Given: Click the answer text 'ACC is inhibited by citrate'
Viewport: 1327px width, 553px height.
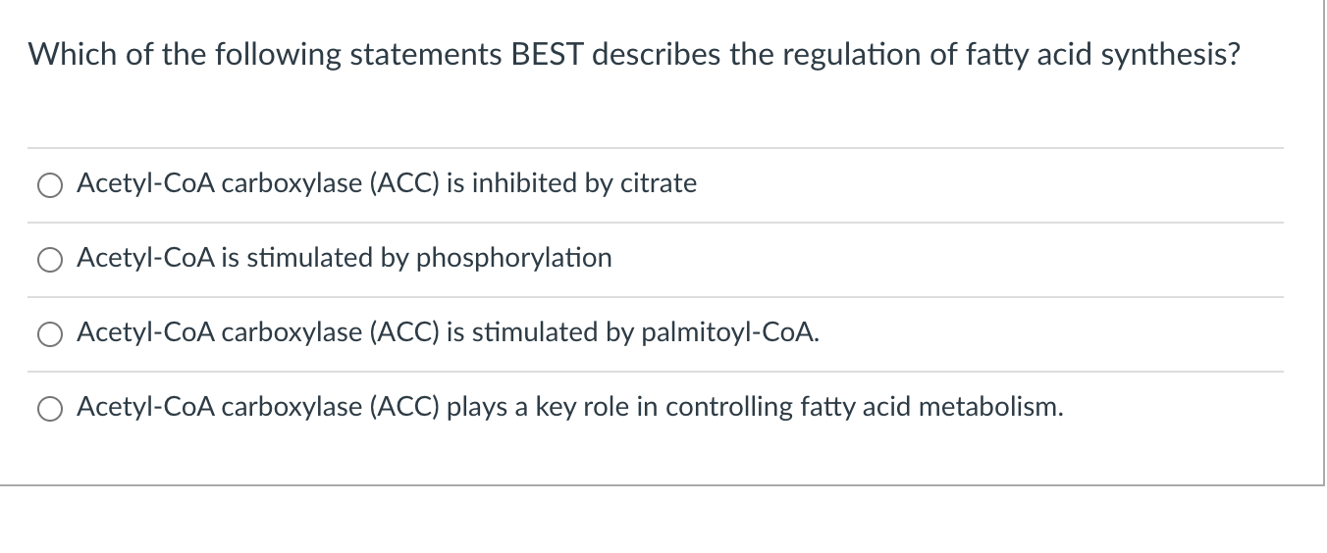Looking at the screenshot, I should point(387,183).
